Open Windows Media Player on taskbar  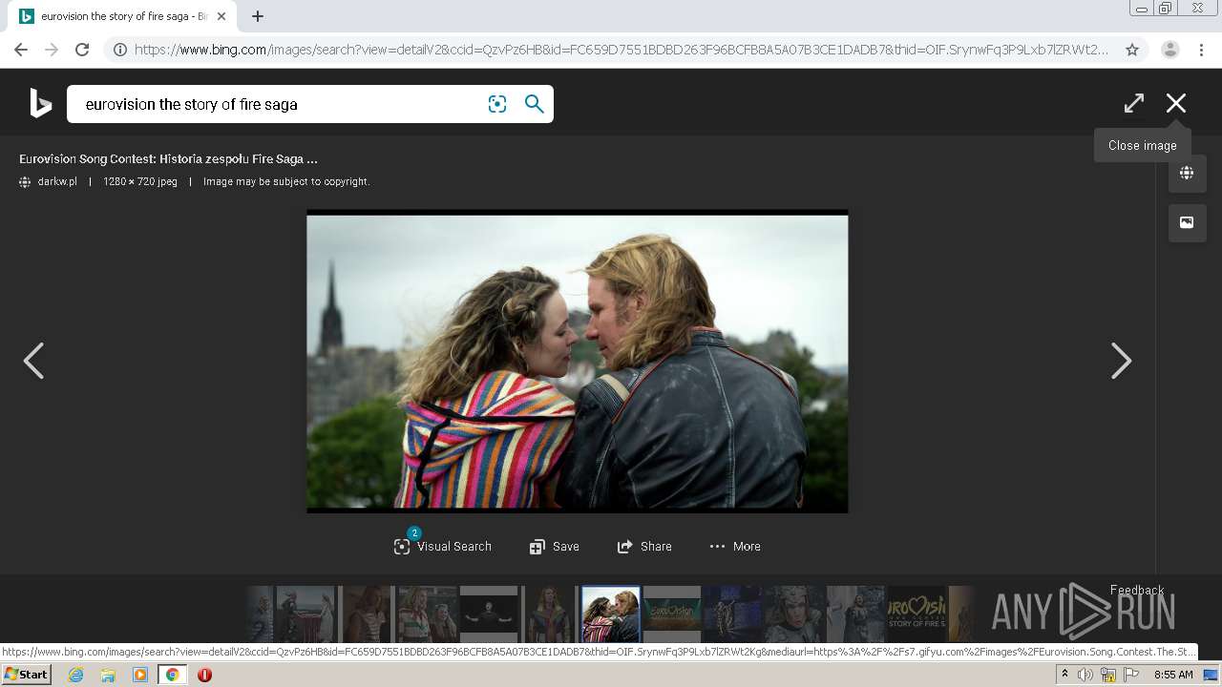[140, 675]
